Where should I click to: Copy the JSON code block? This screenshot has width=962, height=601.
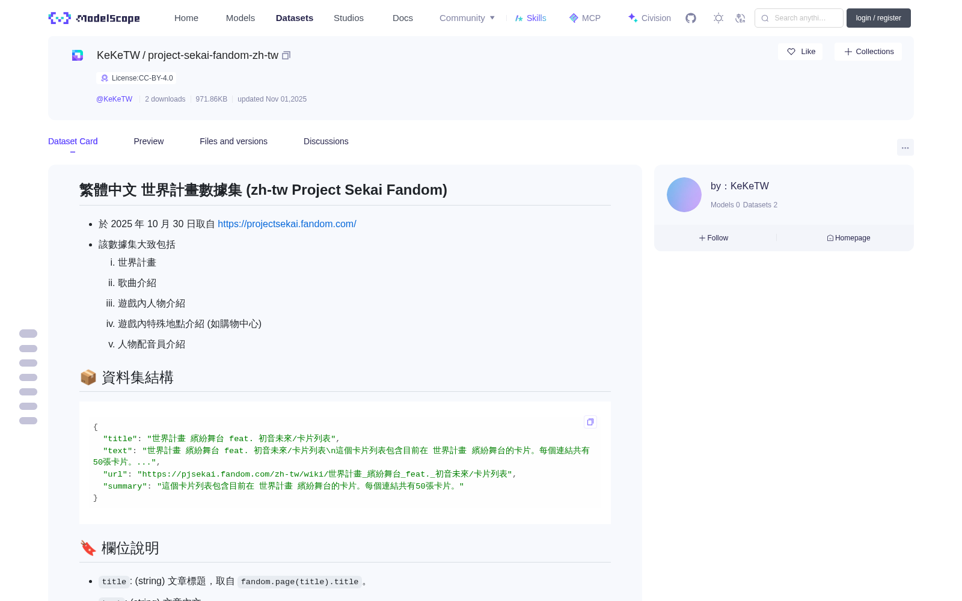590,422
